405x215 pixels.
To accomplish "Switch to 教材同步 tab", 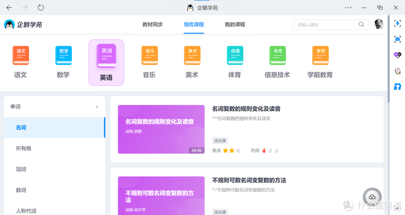I will click(153, 24).
